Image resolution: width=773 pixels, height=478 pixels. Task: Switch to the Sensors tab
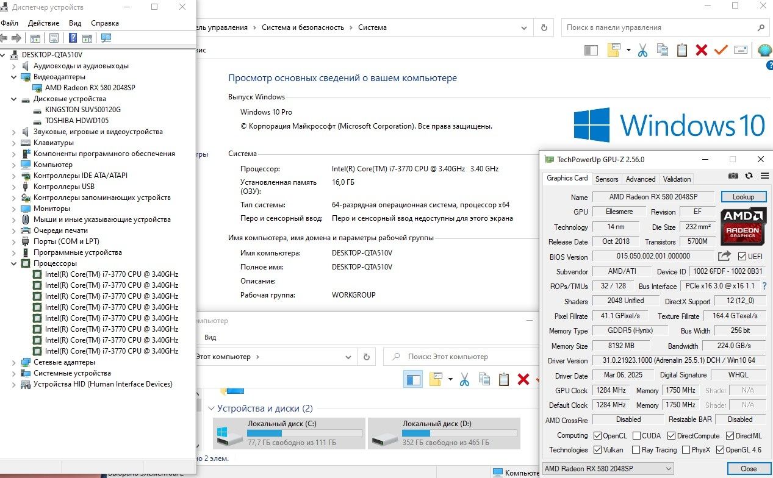(x=606, y=179)
